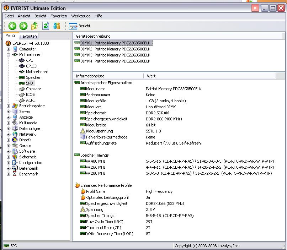
Task: Click the Sicherheit shield icon
Action: (15, 157)
